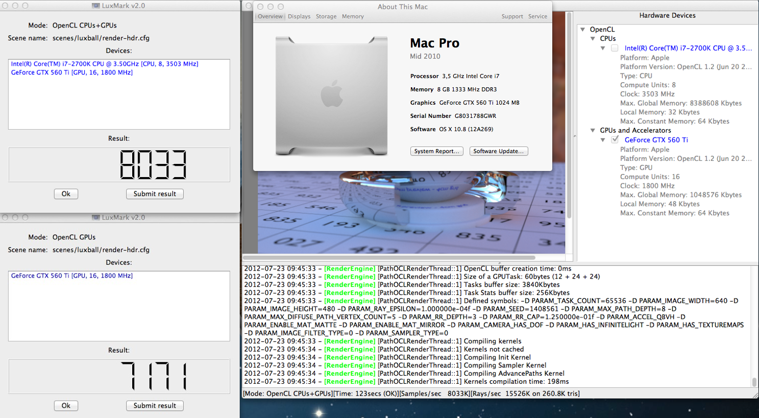
Task: Click 'Max. Global Memory: 8388608 Kbytes' row
Action: pos(681,103)
